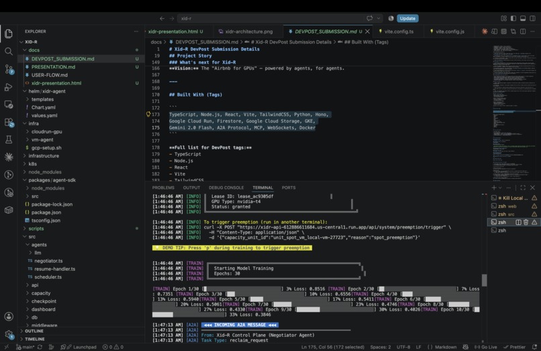
Task: Click the blue Update button
Action: 407,19
